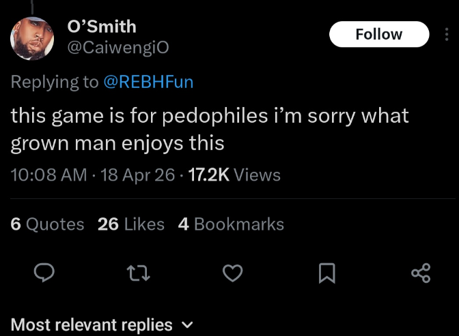The height and width of the screenshot is (336, 459).
Task: Open the @REBHFun mention link
Action: [x=148, y=82]
